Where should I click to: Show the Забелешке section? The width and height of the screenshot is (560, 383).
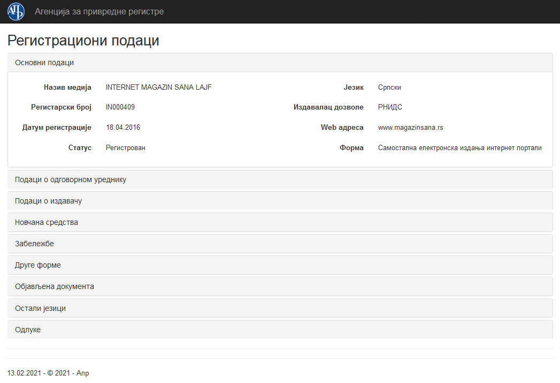(x=34, y=244)
